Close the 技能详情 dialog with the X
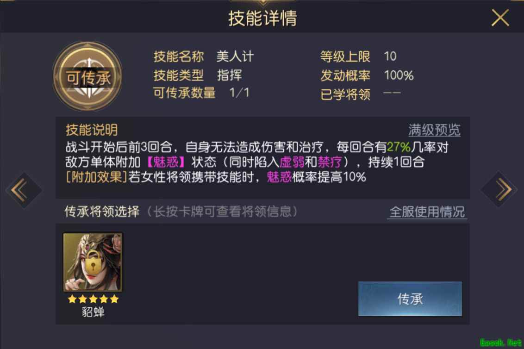The image size is (524, 349). click(500, 18)
